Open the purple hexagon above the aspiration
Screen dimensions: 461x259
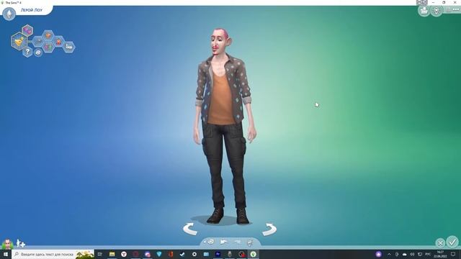point(27,30)
